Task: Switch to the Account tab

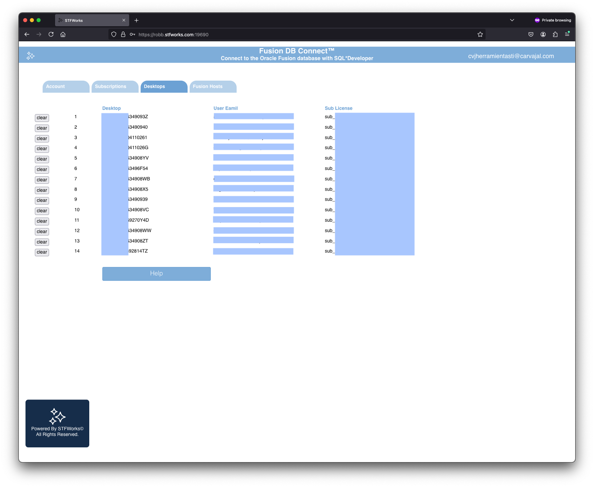Action: pos(66,87)
